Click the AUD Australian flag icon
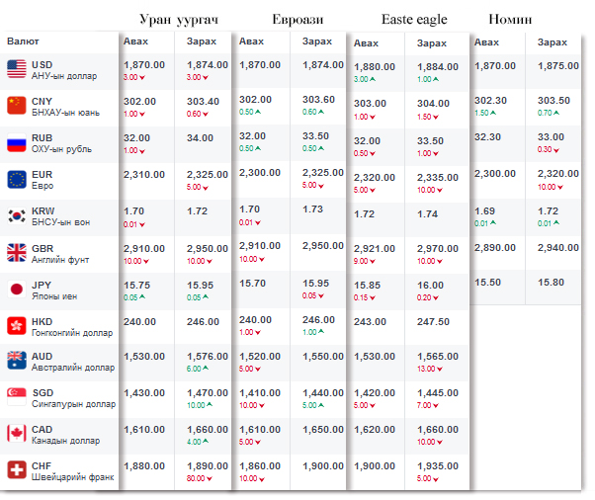The image size is (595, 500). pyautogui.click(x=17, y=361)
